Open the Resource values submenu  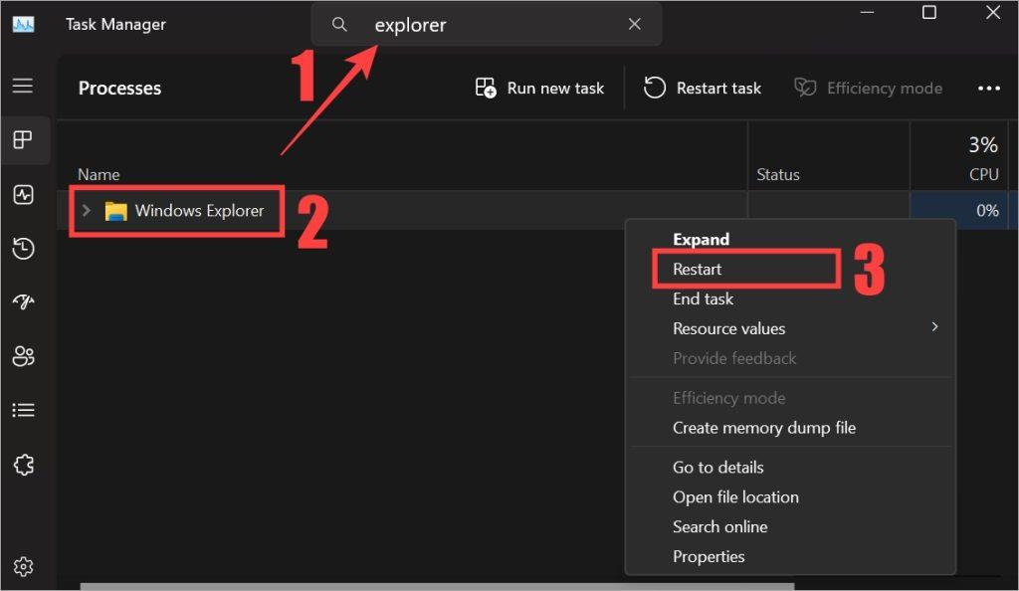[790, 328]
